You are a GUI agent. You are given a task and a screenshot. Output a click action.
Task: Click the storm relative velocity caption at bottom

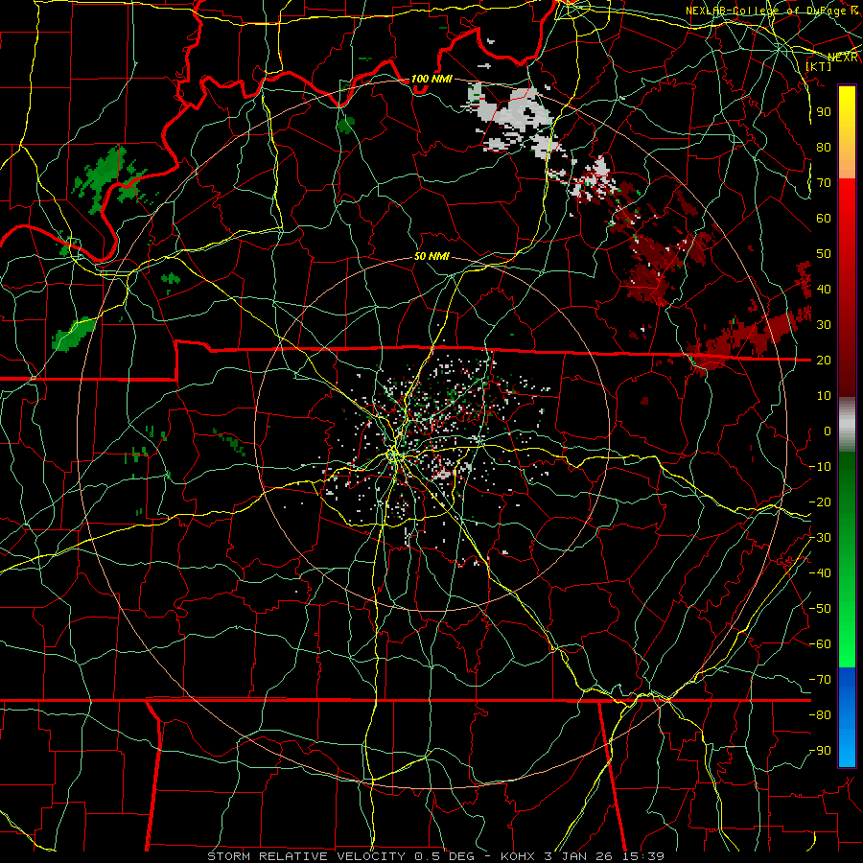(x=436, y=856)
